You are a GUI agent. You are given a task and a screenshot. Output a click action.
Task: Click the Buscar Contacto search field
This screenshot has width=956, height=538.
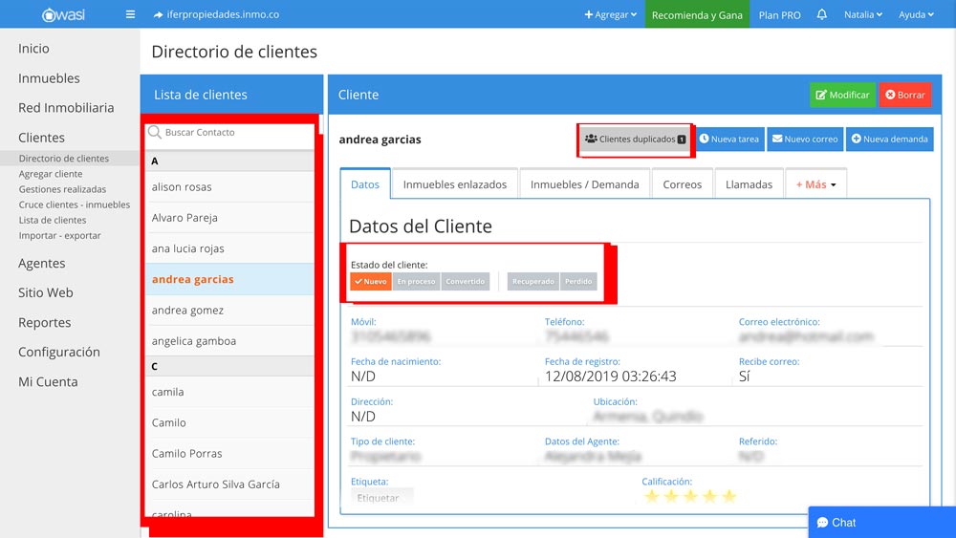click(x=234, y=133)
